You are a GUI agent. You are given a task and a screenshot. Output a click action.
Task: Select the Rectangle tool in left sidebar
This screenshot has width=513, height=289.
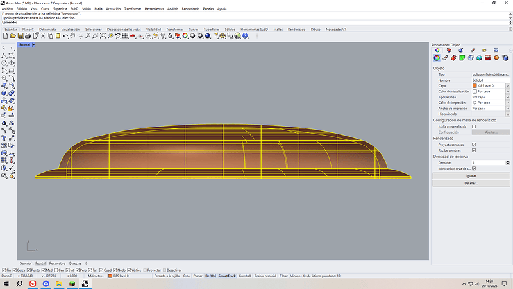(x=12, y=71)
